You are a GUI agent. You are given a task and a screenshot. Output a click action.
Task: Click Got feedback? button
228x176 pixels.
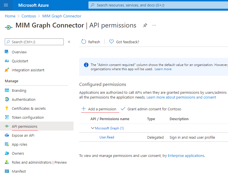(x=127, y=42)
